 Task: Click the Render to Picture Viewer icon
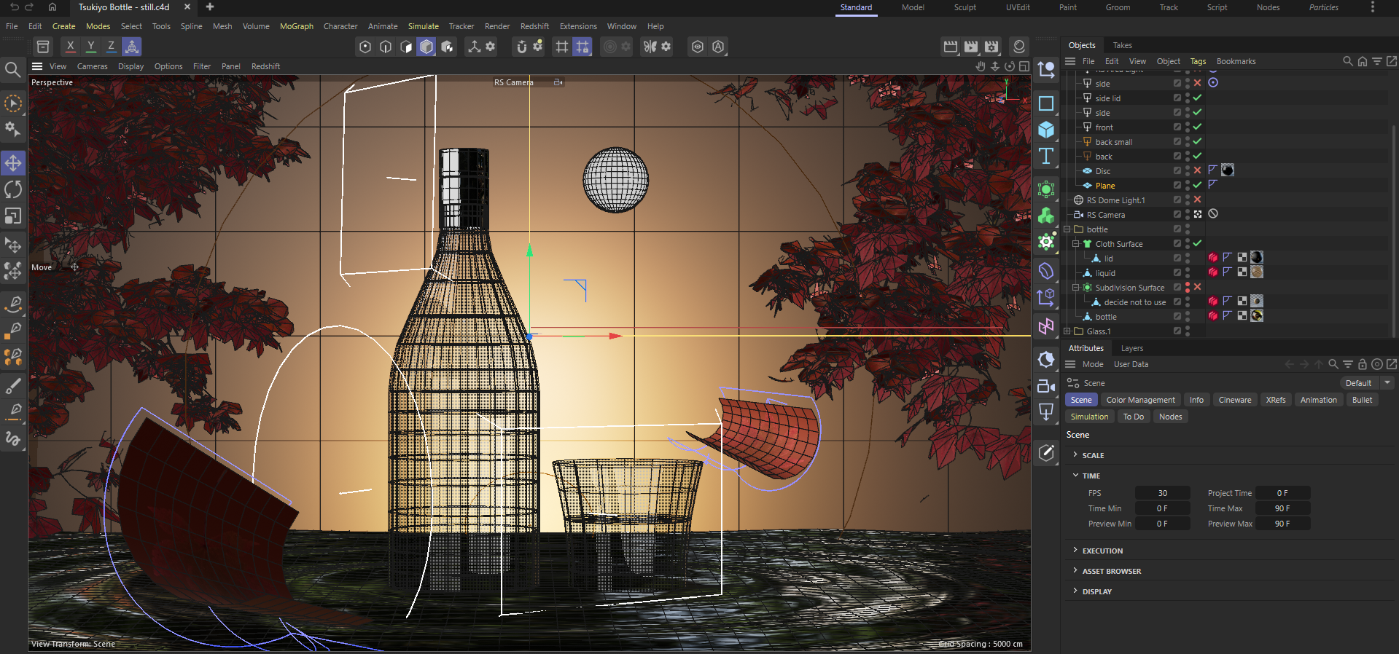971,47
